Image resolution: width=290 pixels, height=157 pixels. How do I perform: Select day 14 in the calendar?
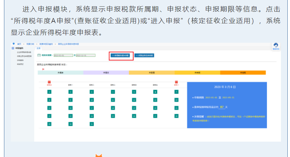pos(176,100)
